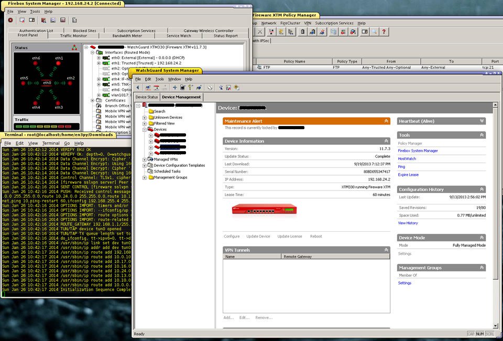Expand eth0 External interface node

click(x=99, y=58)
